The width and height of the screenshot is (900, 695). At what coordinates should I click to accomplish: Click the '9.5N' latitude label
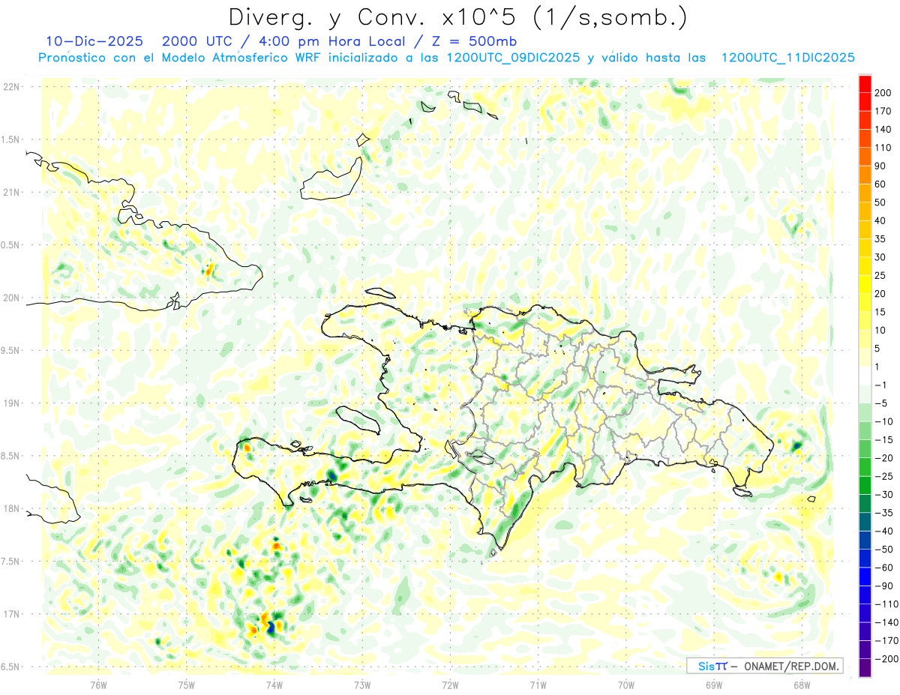11,350
